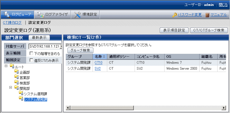This screenshot has width=230, height=113.
Task: Collapse the ルート tree node
Action: click(x=6, y=66)
